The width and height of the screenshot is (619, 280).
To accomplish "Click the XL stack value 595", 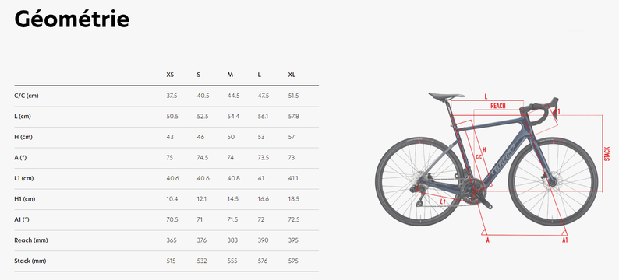I will click(293, 261).
